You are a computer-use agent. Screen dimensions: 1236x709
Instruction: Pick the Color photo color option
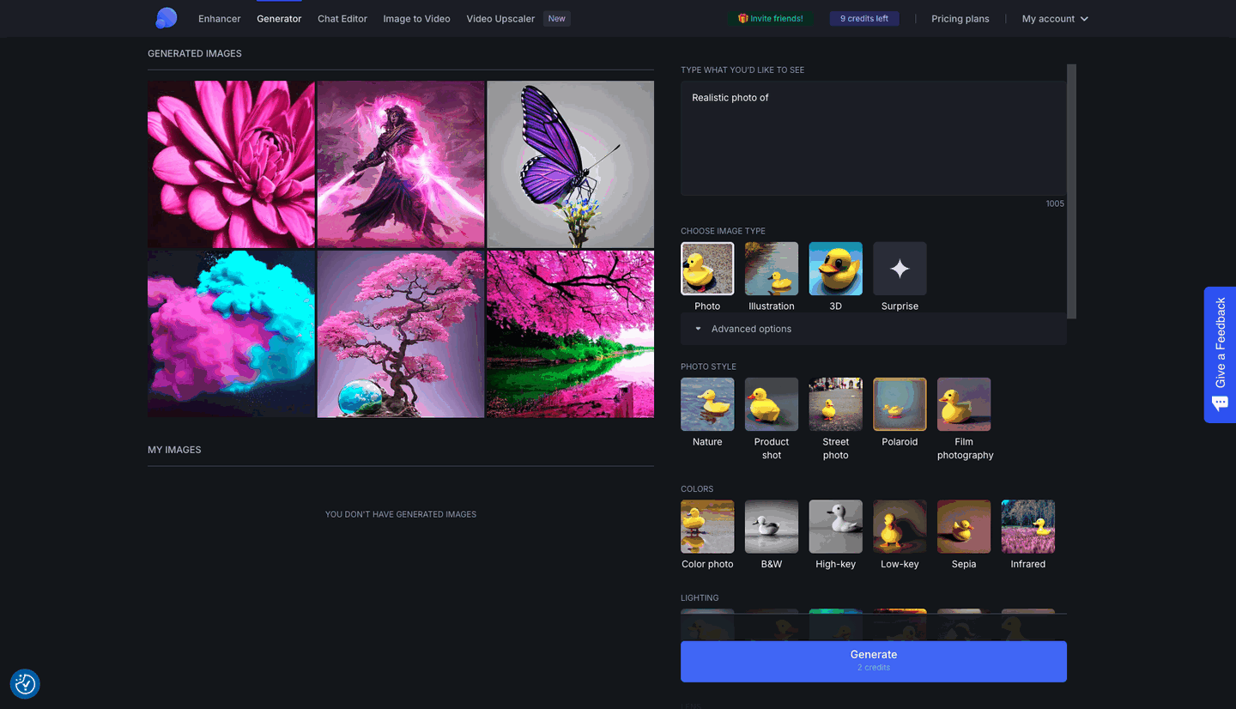tap(707, 527)
